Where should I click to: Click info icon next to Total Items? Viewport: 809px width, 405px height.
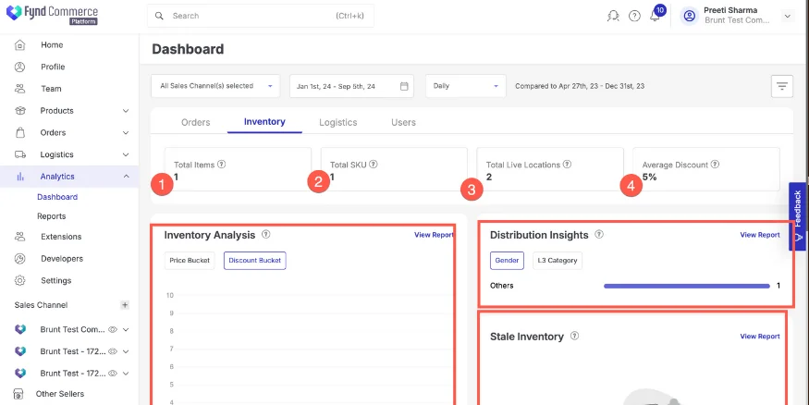point(222,164)
